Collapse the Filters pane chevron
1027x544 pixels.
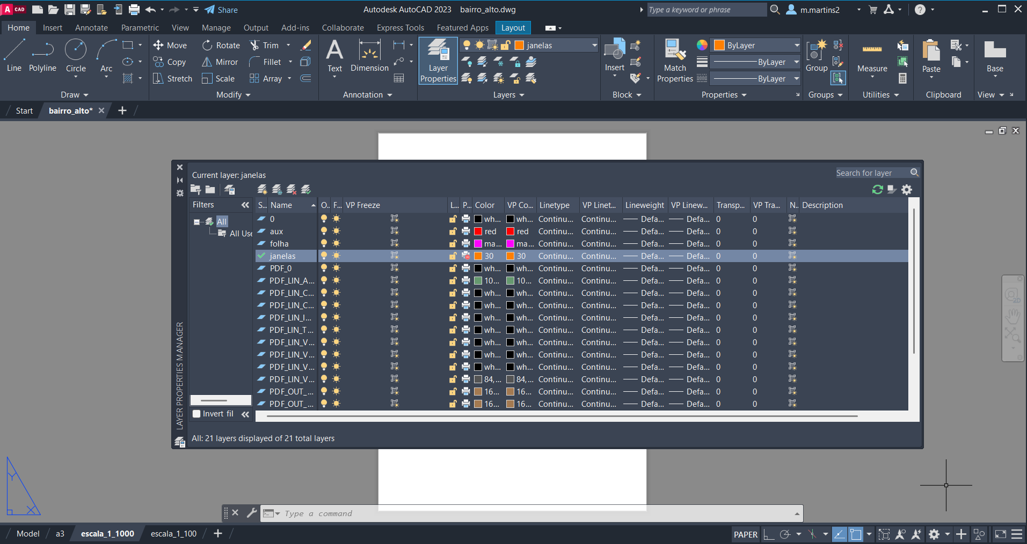coord(245,205)
